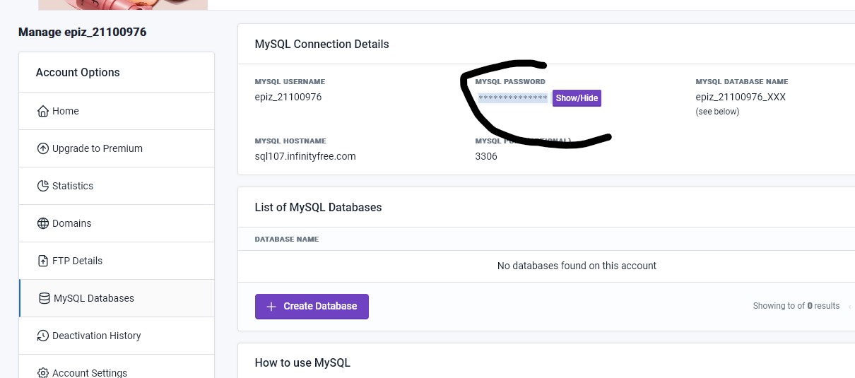Screen dimensions: 855x378
Task: Click the Home house icon in sidebar
Action: (x=42, y=111)
